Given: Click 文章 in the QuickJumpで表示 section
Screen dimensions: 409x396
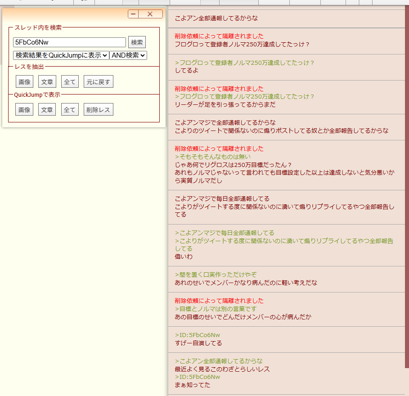Looking at the screenshot, I should [x=47, y=109].
